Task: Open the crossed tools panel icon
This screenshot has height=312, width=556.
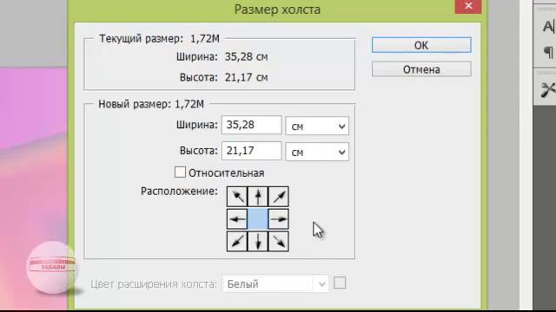Action: point(548,89)
